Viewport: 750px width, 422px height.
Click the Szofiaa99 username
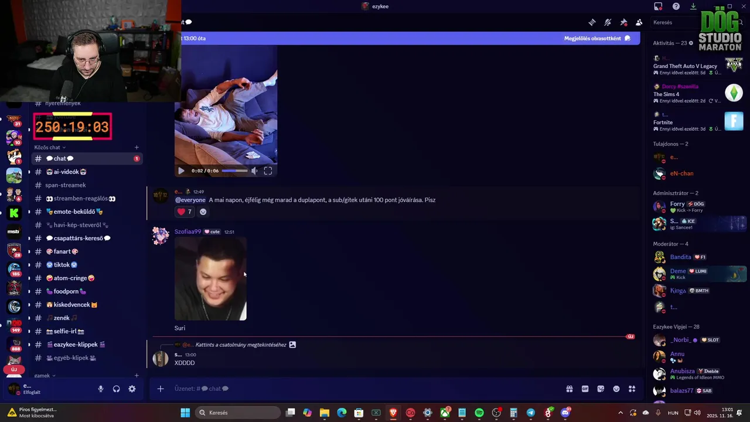(187, 232)
